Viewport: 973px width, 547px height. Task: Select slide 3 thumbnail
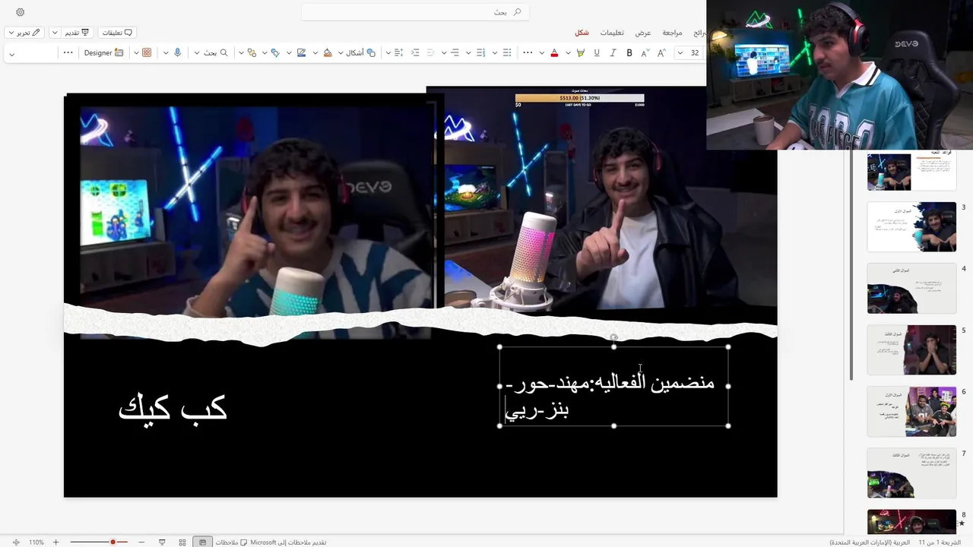tap(911, 226)
